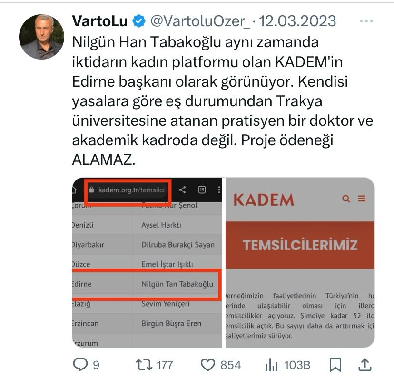Image resolution: width=394 pixels, height=379 pixels.
Task: Open the reply icon with 9 comments
Action: (80, 365)
